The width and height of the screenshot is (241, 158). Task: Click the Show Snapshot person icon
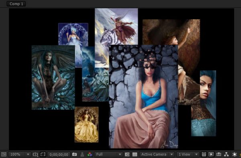pos(82,154)
